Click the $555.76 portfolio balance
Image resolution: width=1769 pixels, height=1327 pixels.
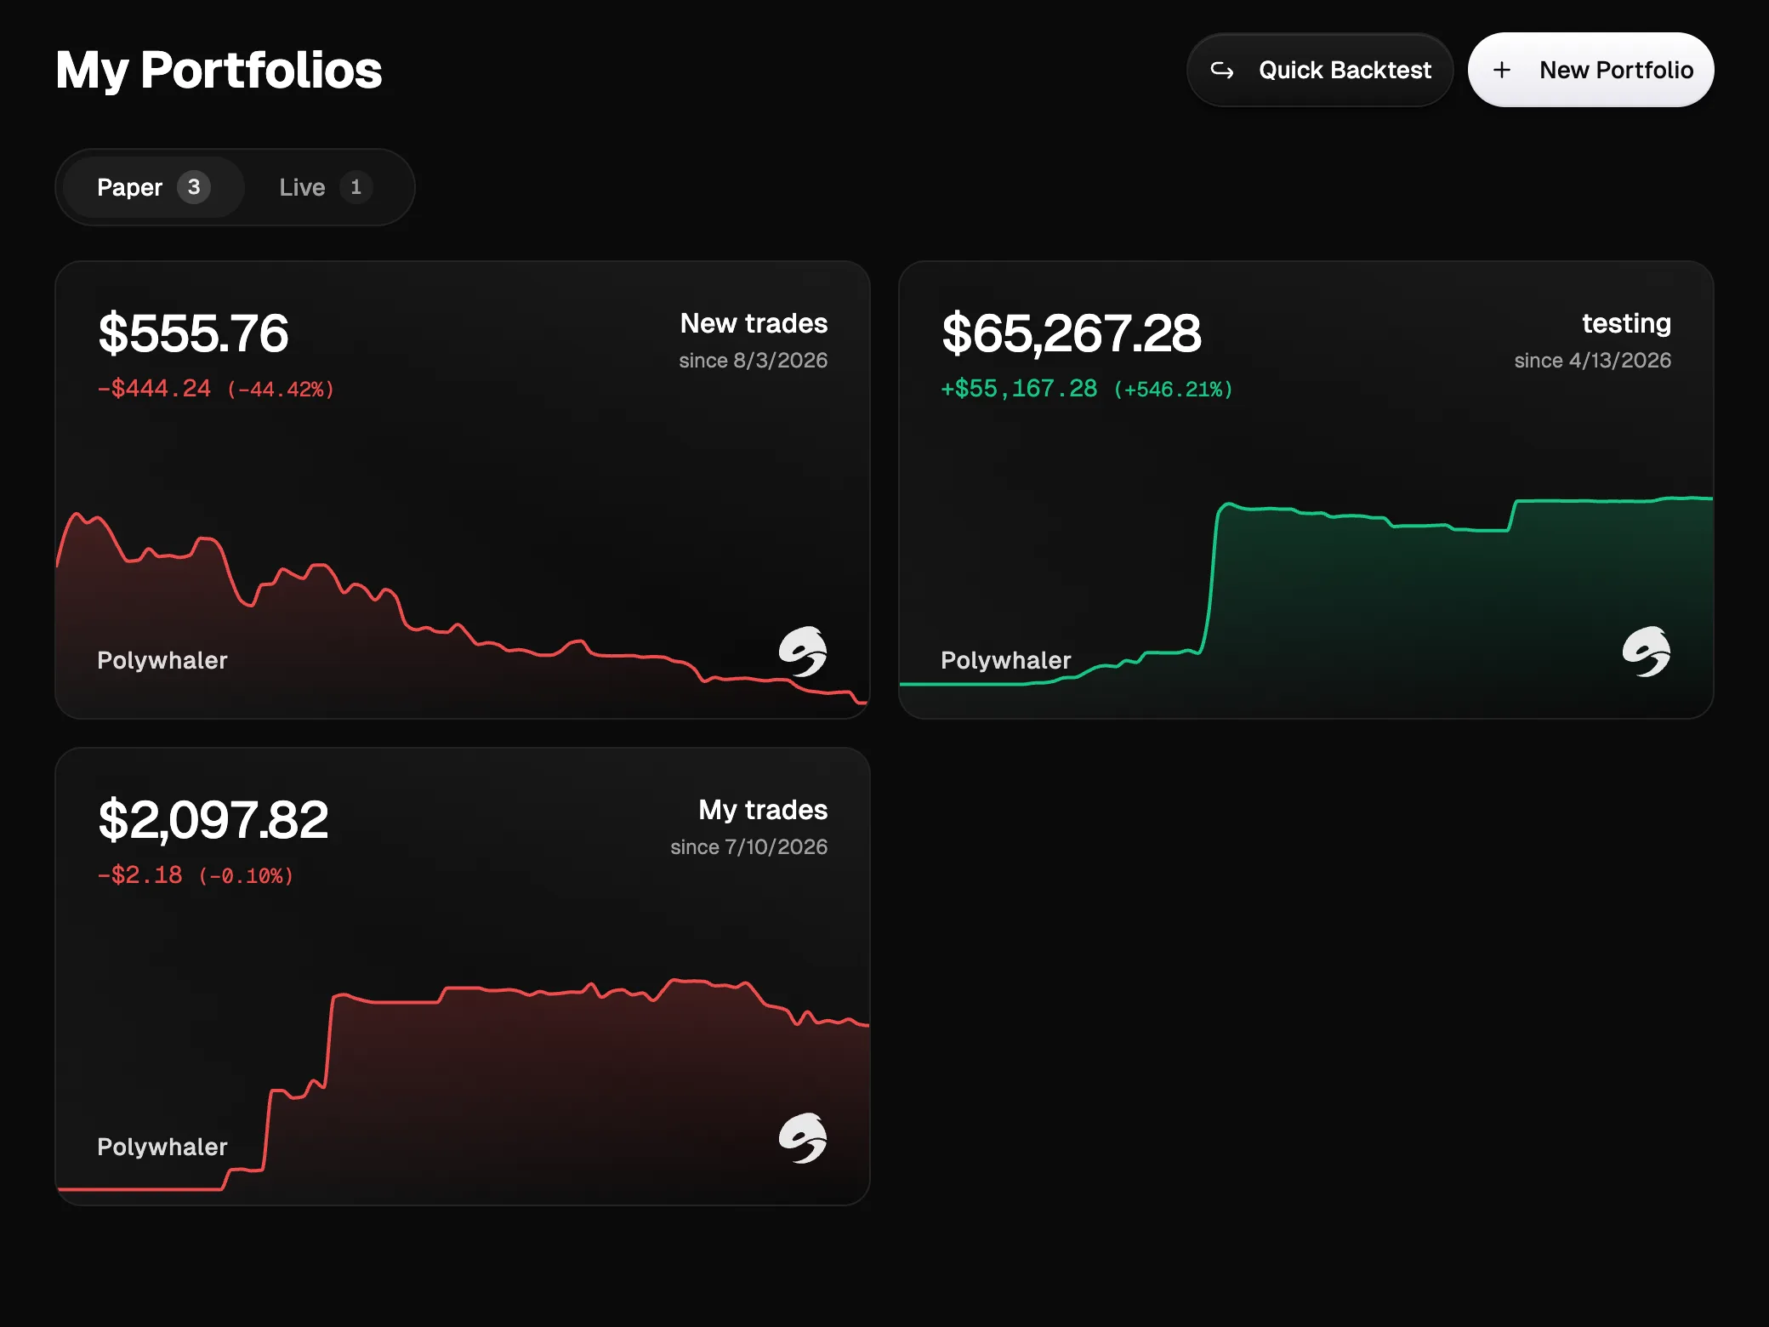(193, 333)
